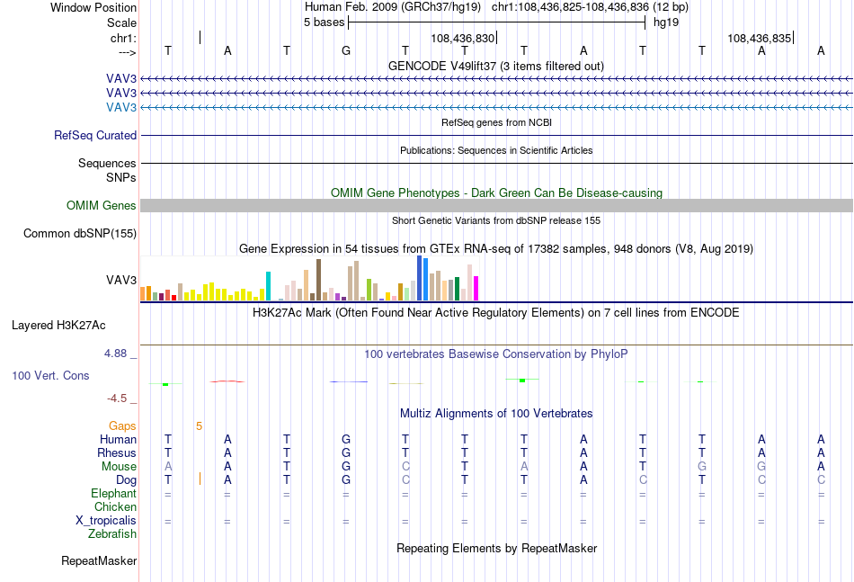The image size is (854, 582).
Task: Click the Mouse species alignment label
Action: point(119,467)
